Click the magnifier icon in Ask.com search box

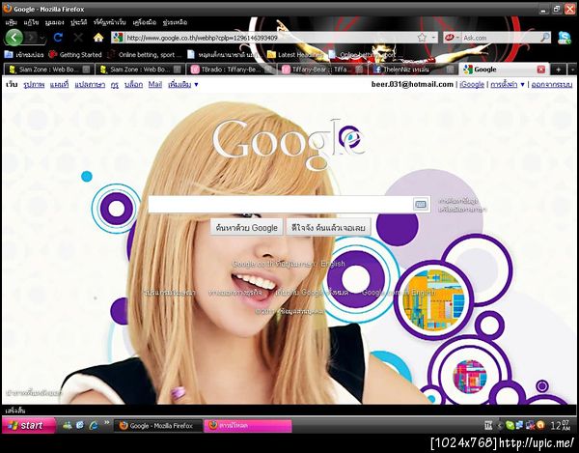pyautogui.click(x=544, y=38)
